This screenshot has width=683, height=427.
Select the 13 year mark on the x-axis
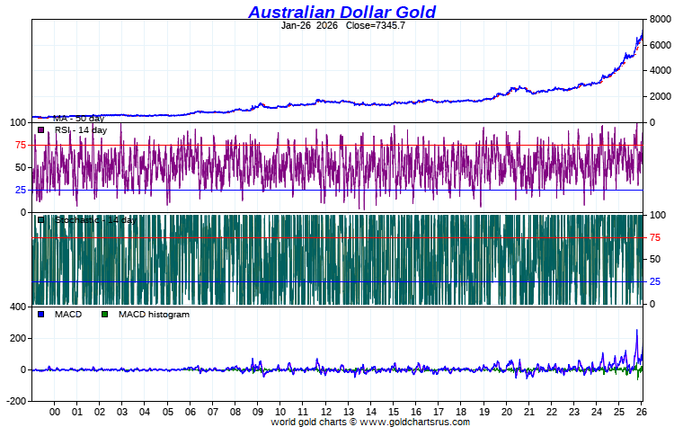point(348,412)
